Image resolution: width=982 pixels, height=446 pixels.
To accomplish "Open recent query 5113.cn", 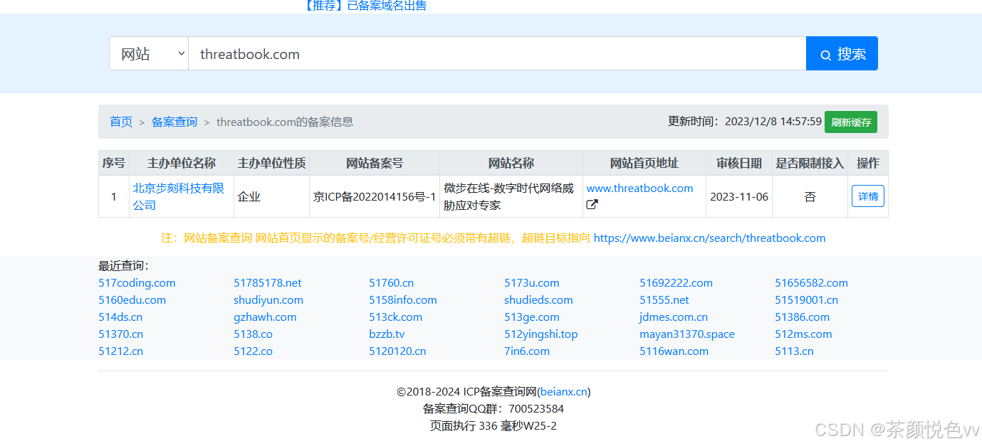I will (x=794, y=351).
